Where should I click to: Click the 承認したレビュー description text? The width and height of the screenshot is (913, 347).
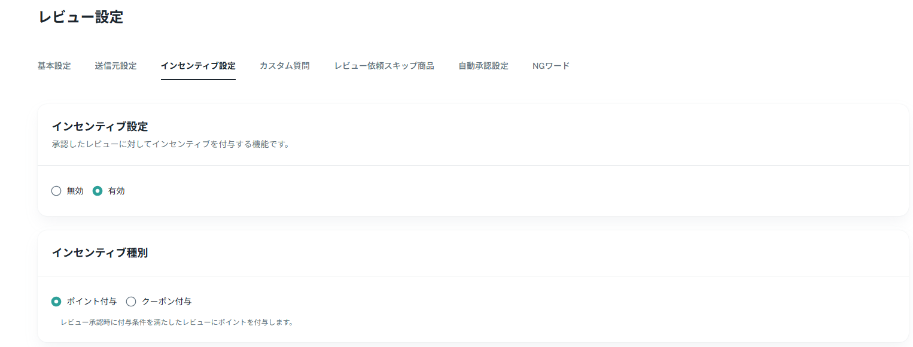pyautogui.click(x=171, y=144)
